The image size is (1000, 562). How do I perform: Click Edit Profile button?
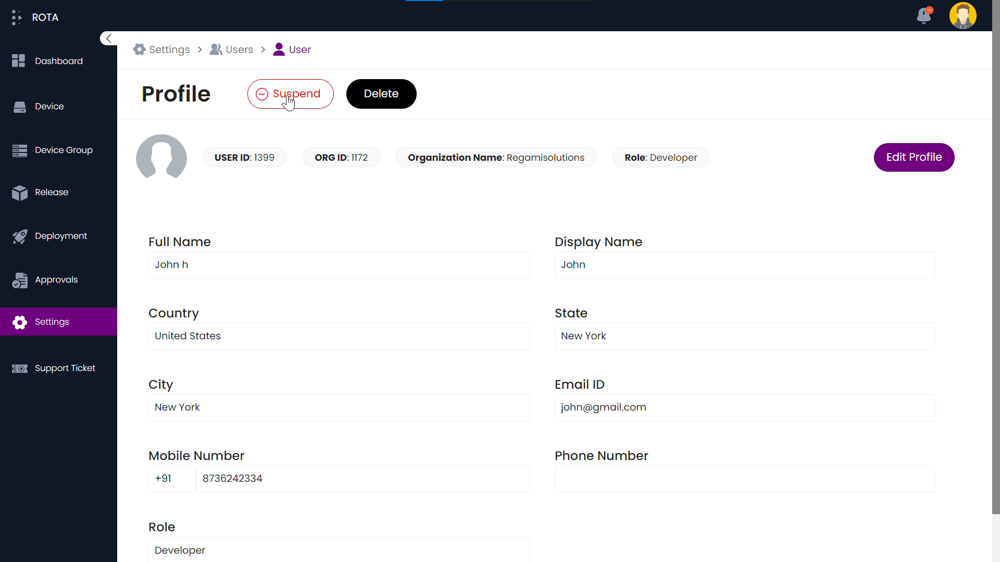914,157
